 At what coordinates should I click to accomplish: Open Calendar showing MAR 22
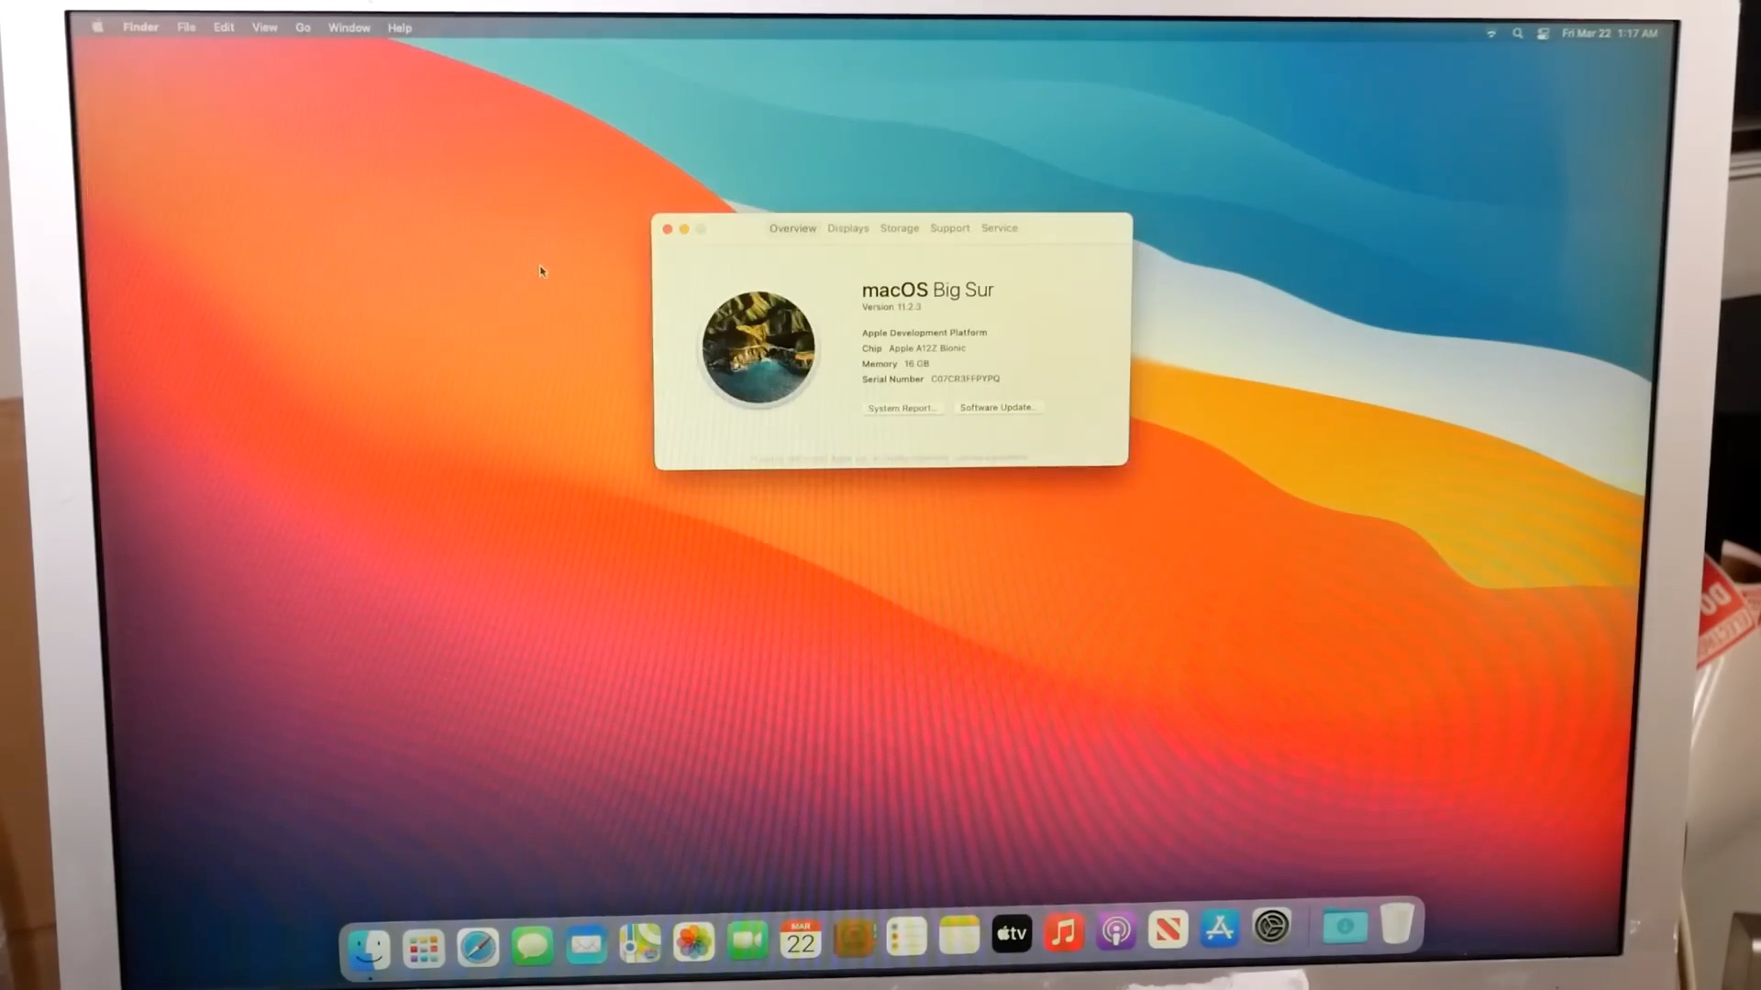pos(801,939)
